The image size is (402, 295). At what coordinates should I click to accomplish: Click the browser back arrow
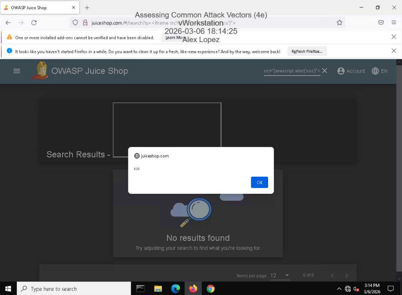point(8,23)
